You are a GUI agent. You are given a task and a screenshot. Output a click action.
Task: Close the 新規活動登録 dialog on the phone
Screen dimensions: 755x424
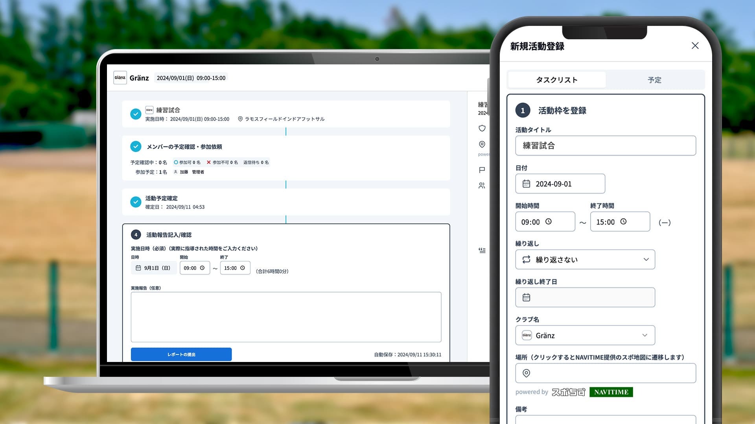click(695, 46)
